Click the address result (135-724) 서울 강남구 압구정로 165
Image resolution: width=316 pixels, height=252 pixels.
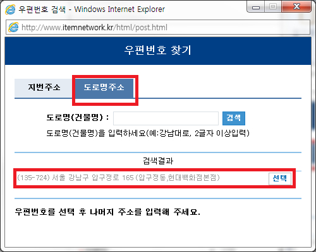[x=118, y=178]
